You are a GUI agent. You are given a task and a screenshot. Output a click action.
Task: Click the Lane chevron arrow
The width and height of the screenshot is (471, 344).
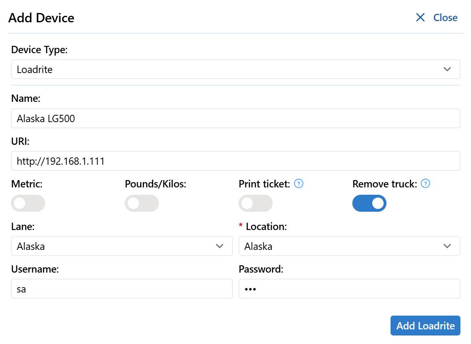point(220,246)
